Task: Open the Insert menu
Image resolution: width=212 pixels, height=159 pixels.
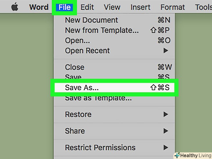Action: [x=140, y=7]
